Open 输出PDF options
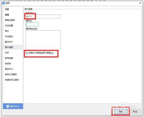 (x=9, y=42)
